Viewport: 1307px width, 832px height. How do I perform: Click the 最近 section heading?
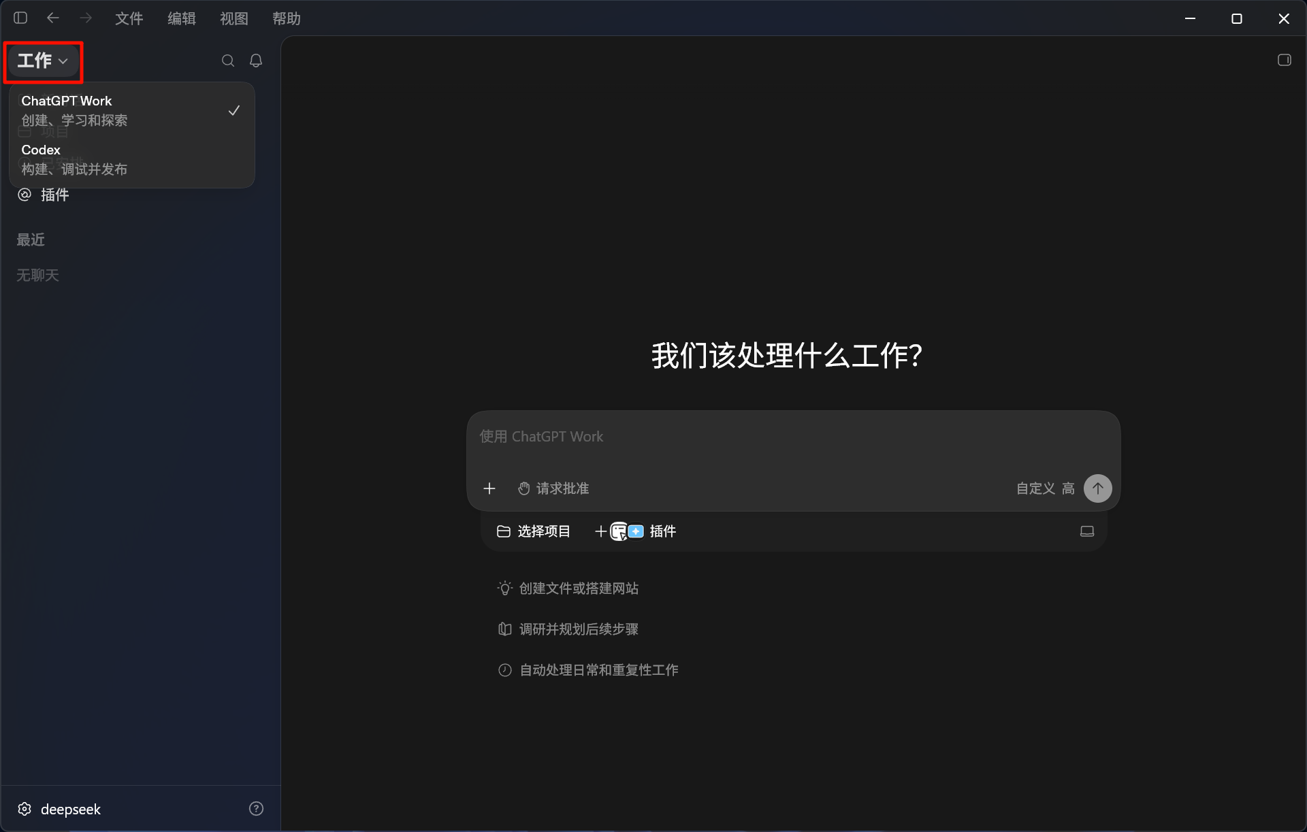click(31, 239)
